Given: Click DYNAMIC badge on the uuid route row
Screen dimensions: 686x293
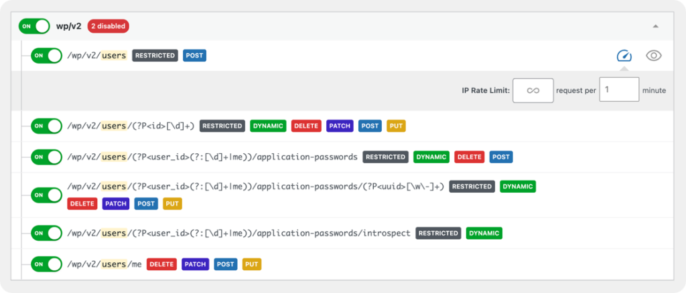Looking at the screenshot, I should [x=518, y=187].
